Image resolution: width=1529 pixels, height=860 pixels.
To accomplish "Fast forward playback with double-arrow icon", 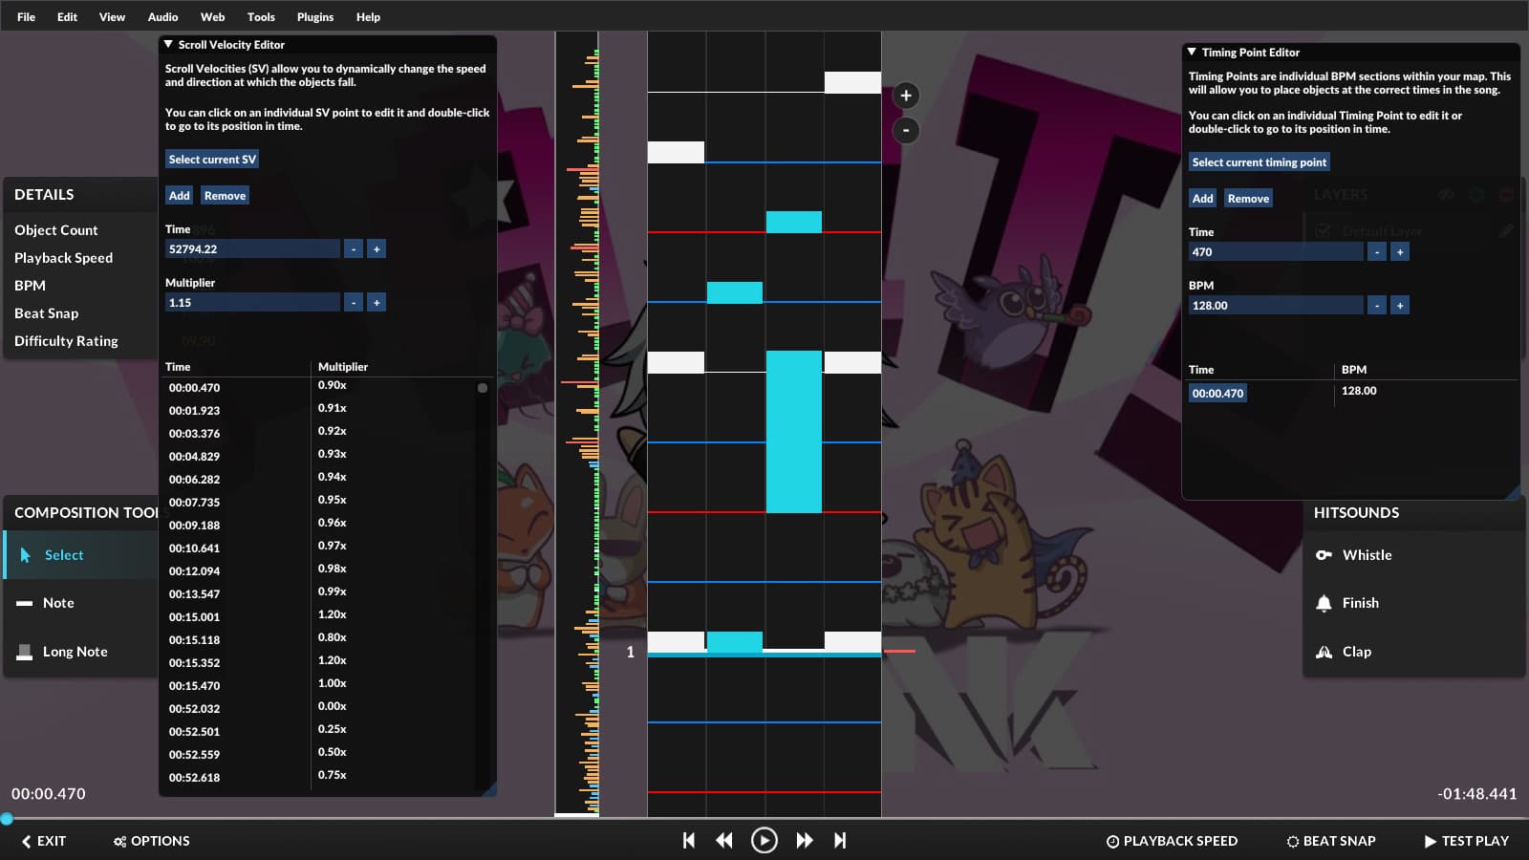I will pyautogui.click(x=805, y=840).
